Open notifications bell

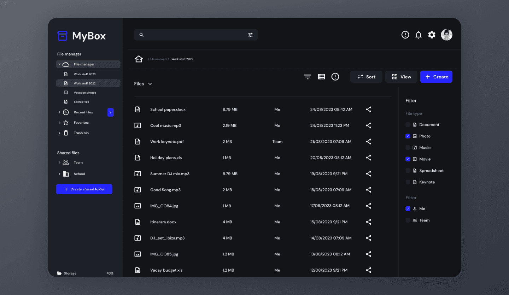[x=419, y=35]
